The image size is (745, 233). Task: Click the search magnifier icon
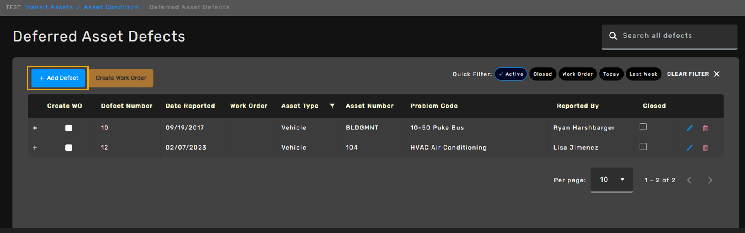pyautogui.click(x=613, y=36)
